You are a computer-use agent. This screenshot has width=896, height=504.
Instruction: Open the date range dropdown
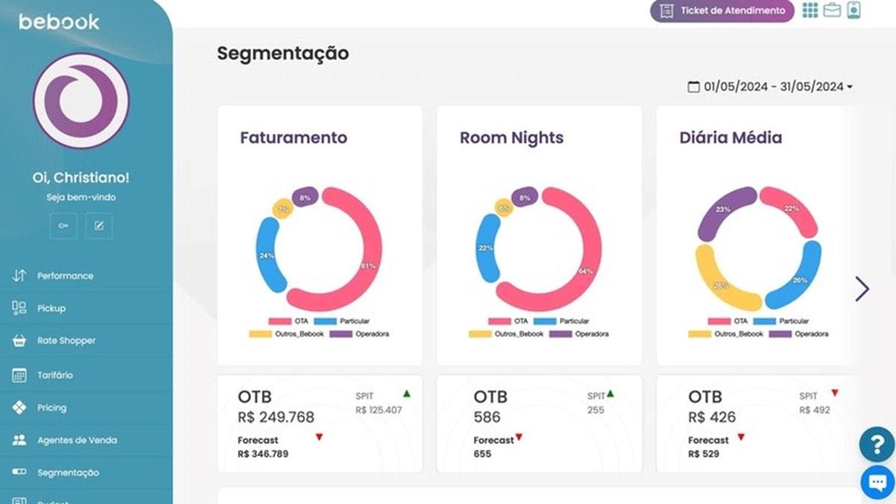(x=771, y=87)
